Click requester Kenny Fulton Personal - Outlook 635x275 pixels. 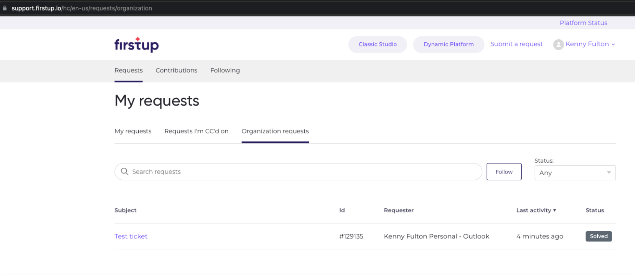coord(436,236)
